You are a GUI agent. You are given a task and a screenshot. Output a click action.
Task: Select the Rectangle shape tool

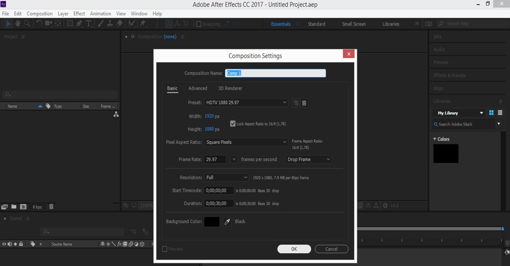coord(70,23)
